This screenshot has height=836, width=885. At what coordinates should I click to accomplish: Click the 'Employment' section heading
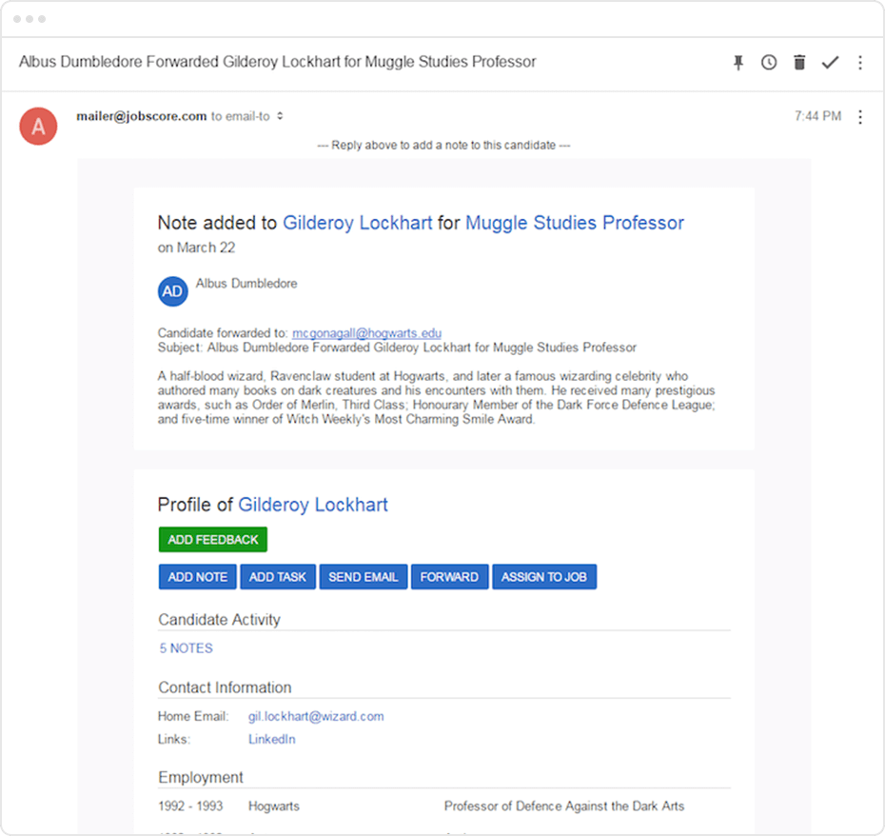point(201,777)
